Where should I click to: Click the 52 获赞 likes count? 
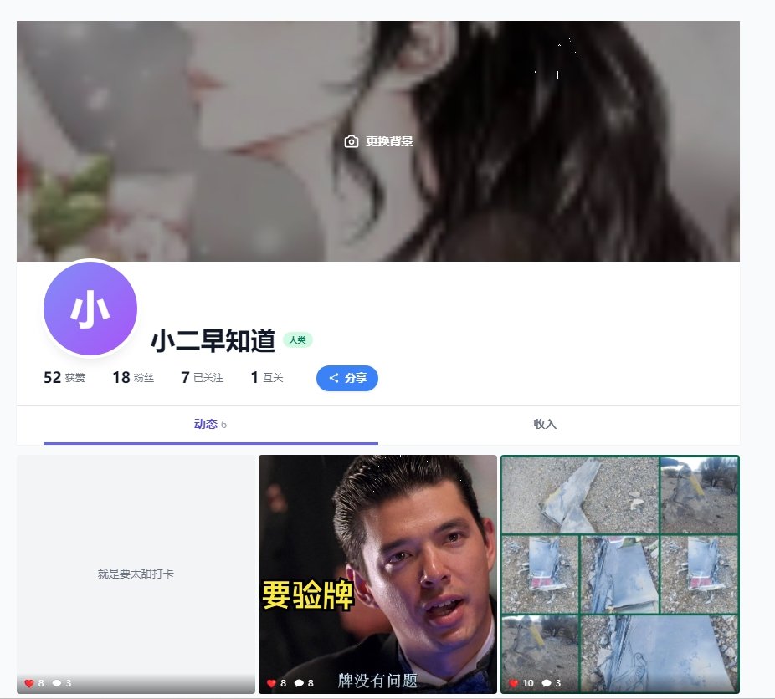click(64, 378)
